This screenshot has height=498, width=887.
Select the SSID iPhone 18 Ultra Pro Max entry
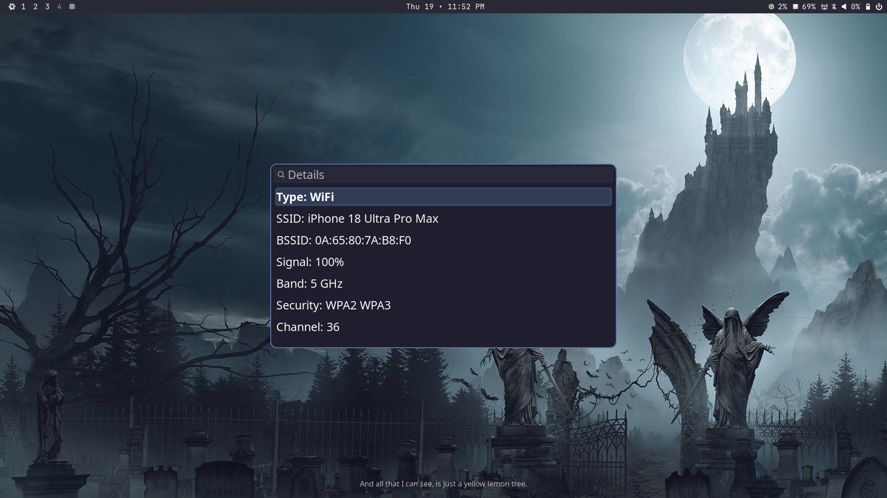357,219
